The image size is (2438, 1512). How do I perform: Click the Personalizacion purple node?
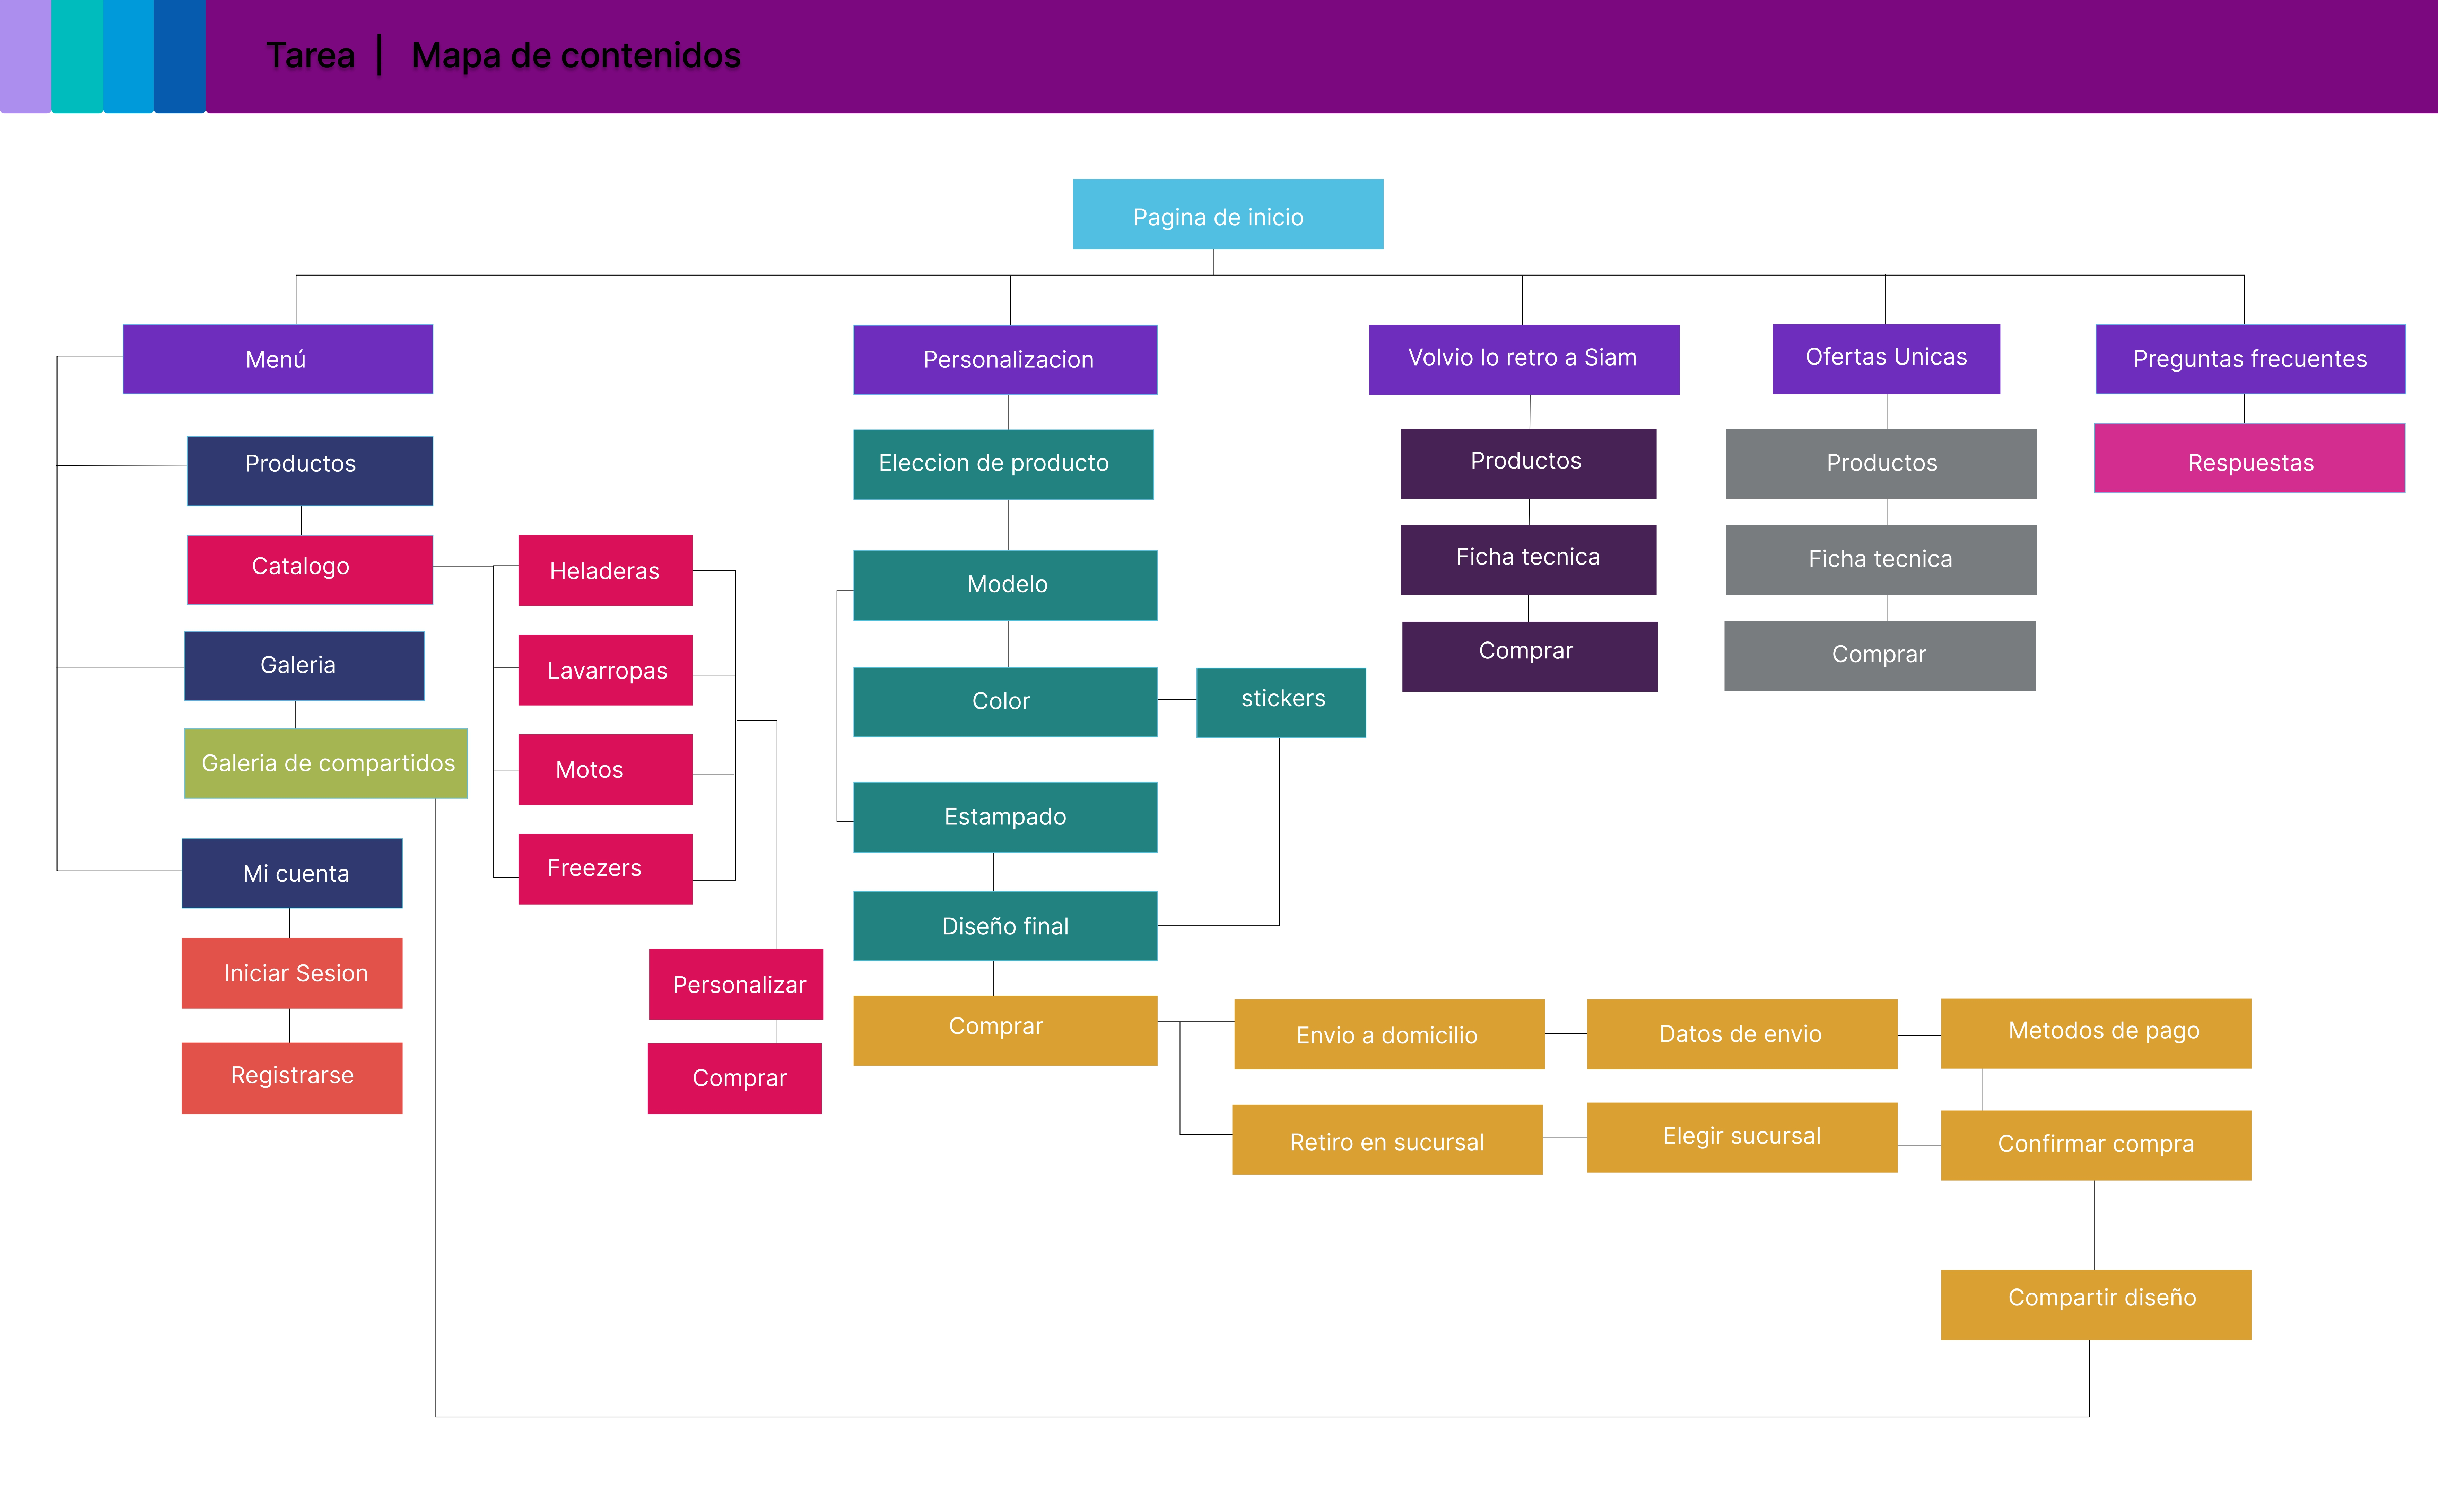click(x=1005, y=359)
